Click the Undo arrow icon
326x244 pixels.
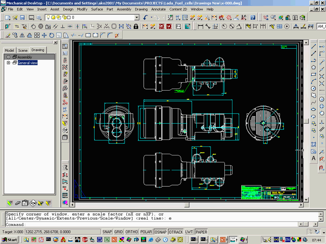(x=146, y=18)
